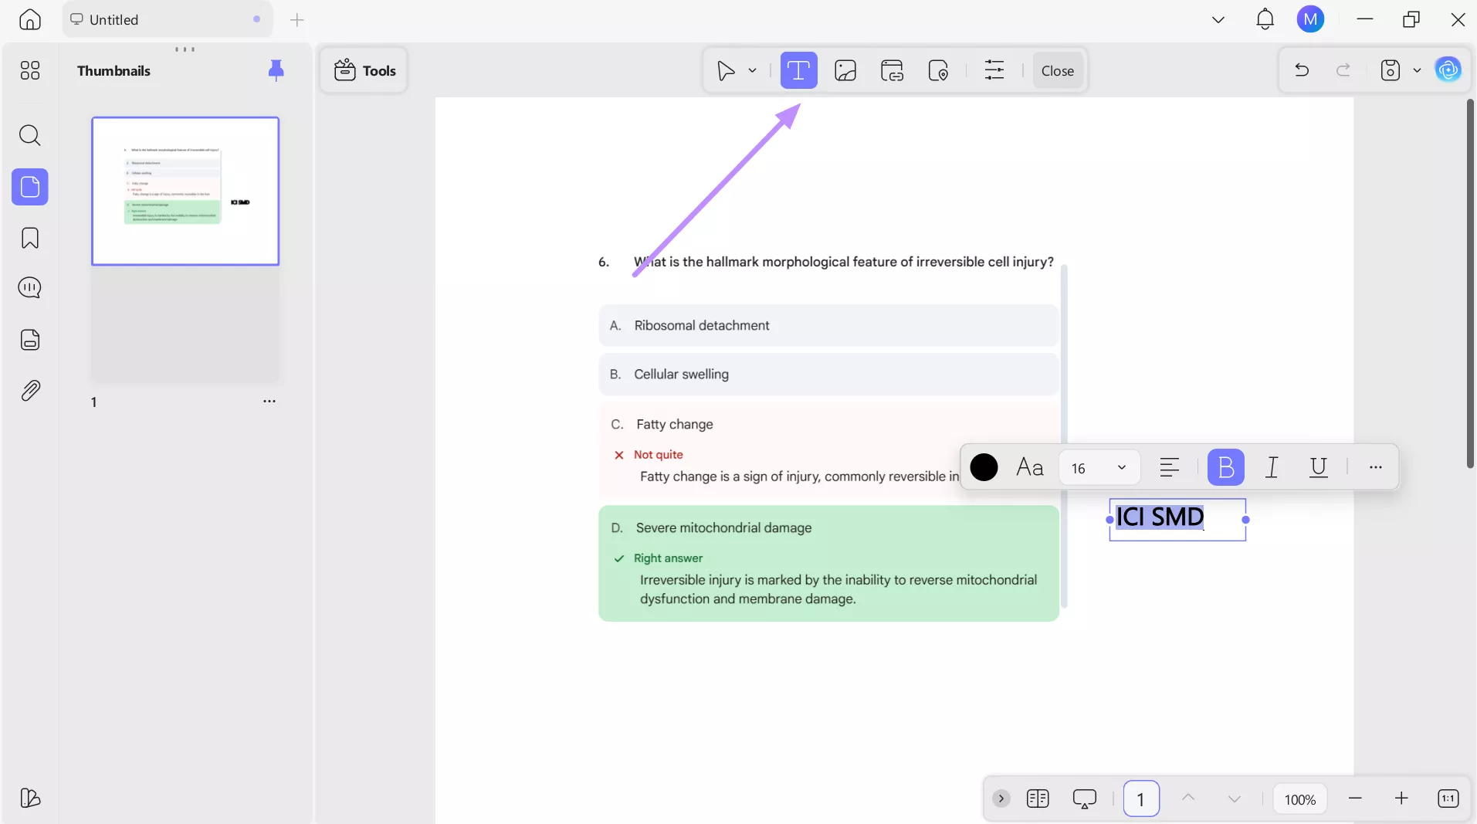
Task: Open the attachments panel in the sidebar
Action: (x=30, y=391)
